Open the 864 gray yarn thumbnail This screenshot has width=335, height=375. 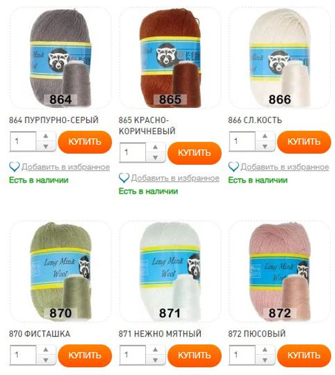[60, 58]
